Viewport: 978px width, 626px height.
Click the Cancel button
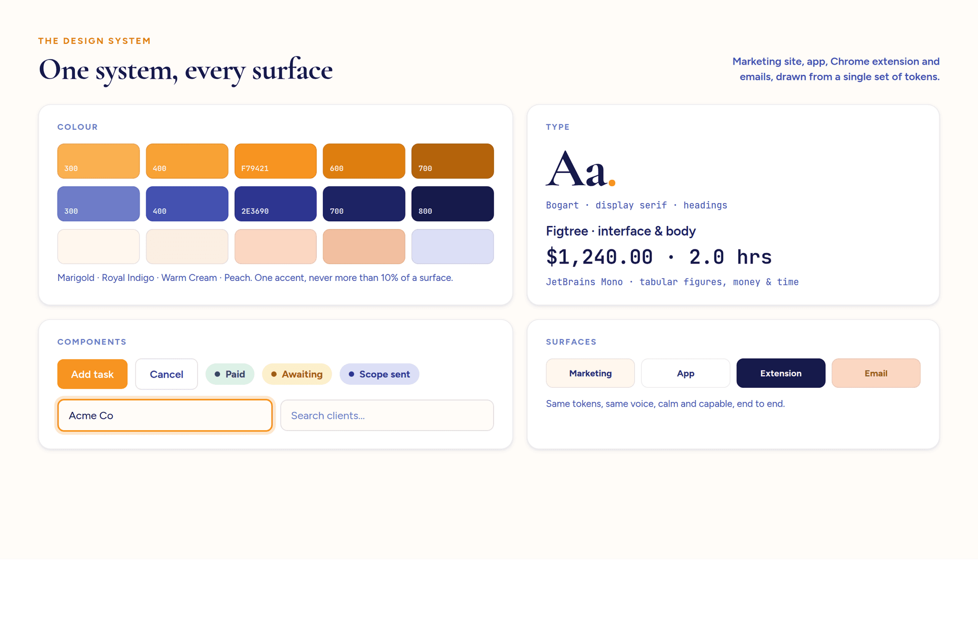(167, 374)
